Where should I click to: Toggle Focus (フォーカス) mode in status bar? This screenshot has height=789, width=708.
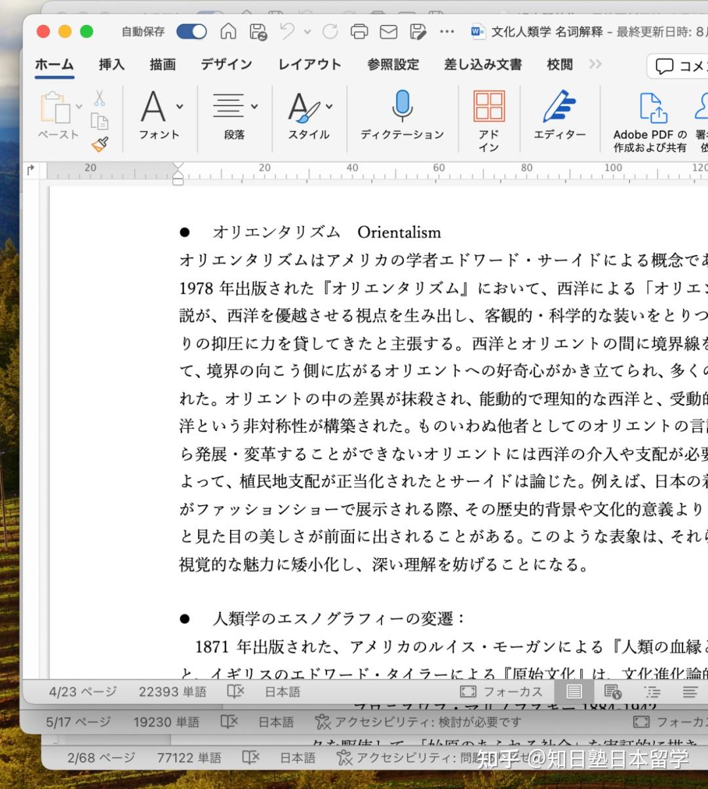tap(501, 691)
